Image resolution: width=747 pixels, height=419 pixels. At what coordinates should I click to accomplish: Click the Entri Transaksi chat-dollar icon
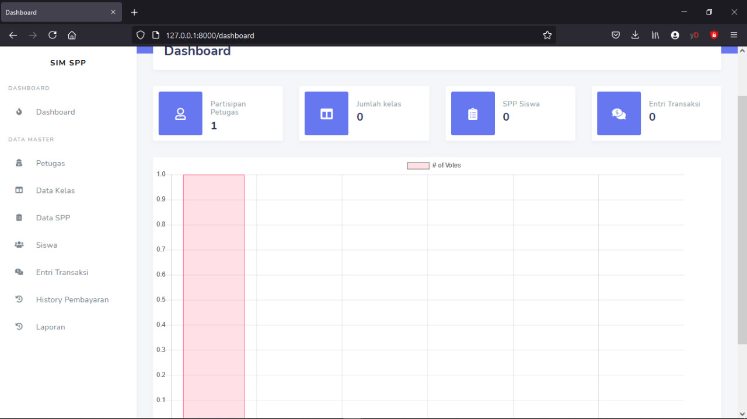click(619, 114)
